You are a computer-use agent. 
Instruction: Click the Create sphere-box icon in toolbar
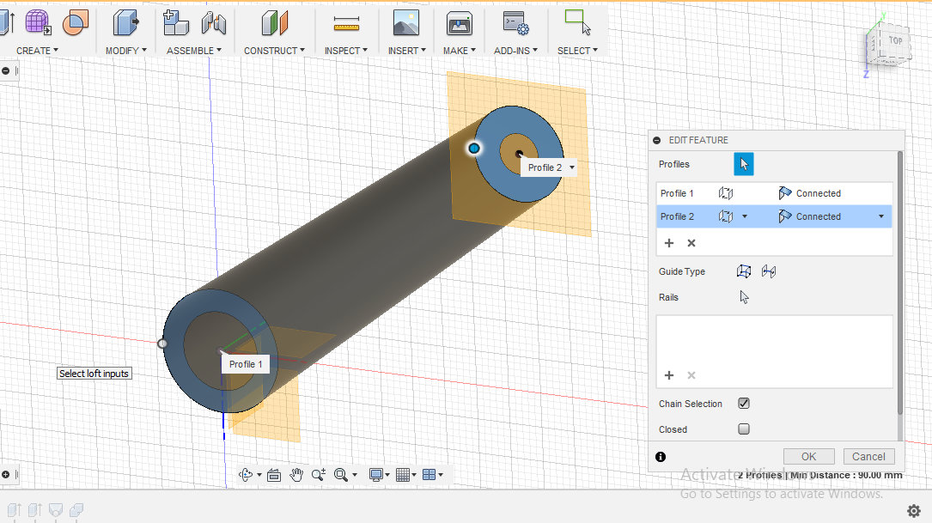tap(76, 22)
